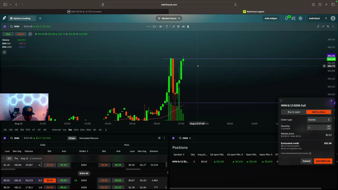This screenshot has height=190, width=338.
Task: Open the options chain three-dot menu
Action: click(x=164, y=138)
